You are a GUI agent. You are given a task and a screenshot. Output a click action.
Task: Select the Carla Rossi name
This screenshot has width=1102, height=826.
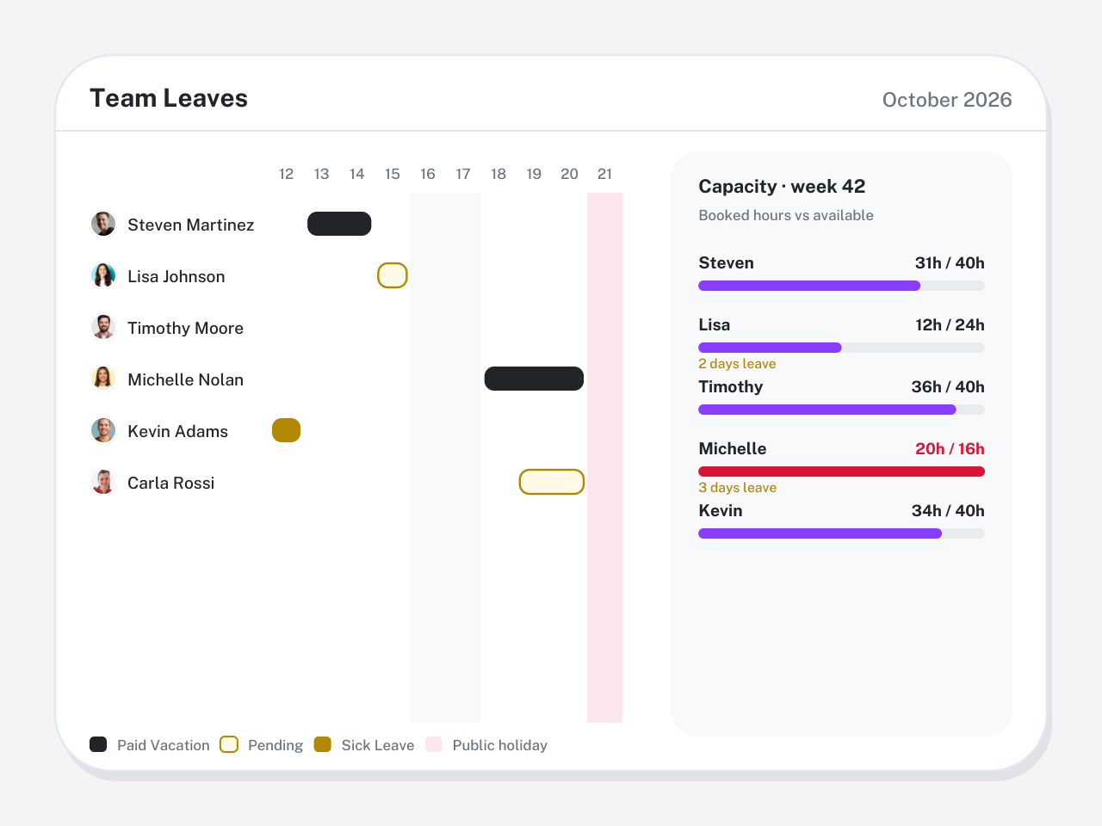tap(170, 483)
